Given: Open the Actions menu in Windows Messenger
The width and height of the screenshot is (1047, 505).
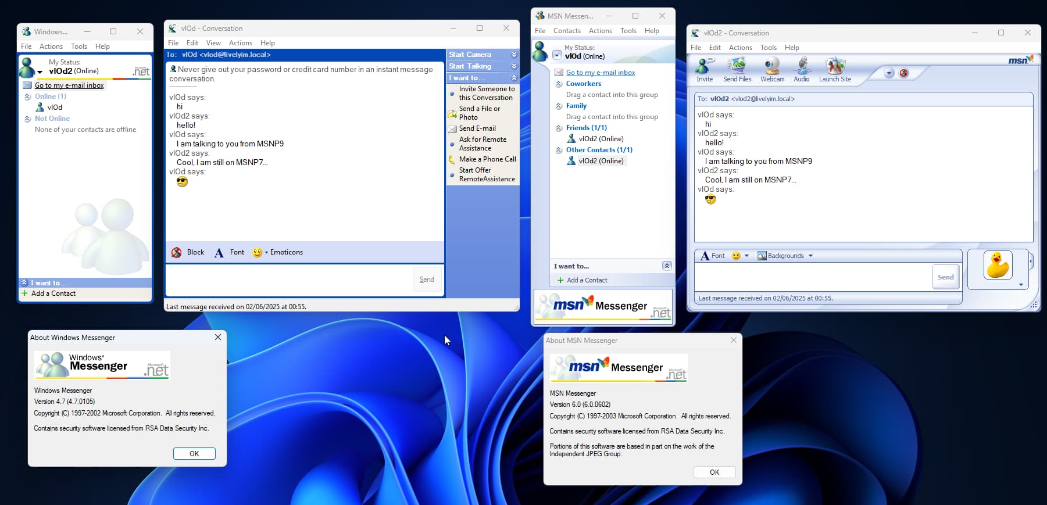Looking at the screenshot, I should tap(51, 46).
